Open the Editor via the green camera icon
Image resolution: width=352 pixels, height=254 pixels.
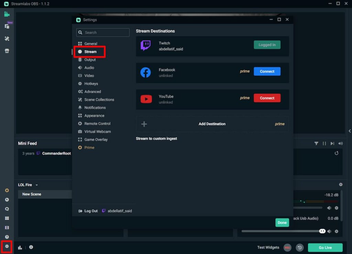[x=7, y=14]
